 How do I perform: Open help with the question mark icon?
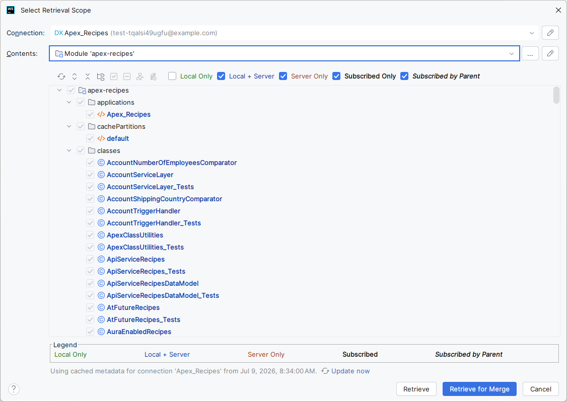(x=14, y=389)
